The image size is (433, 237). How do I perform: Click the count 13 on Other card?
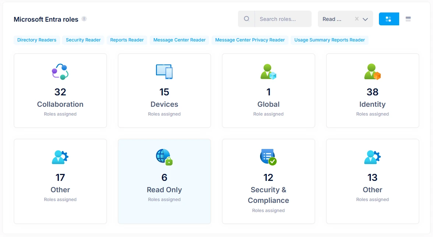[373, 178]
